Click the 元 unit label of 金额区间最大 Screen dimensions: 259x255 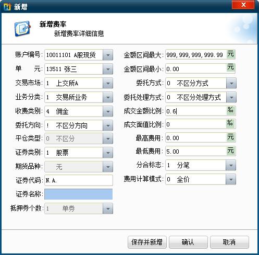(231, 54)
